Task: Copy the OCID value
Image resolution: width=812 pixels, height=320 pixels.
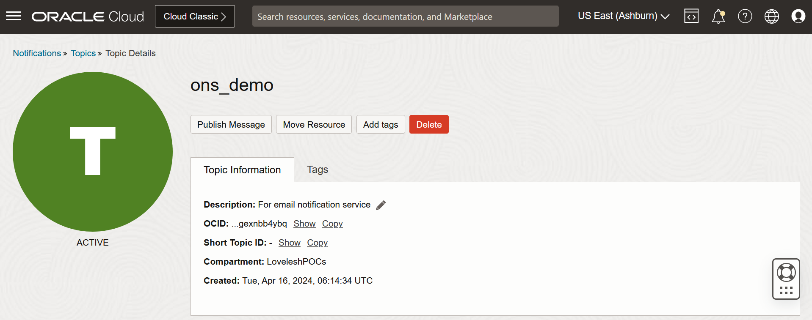Action: tap(332, 224)
